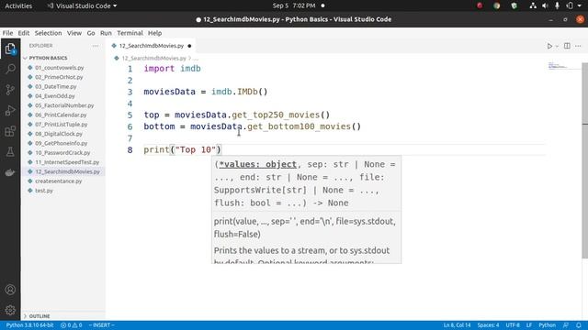Place cursor at end of line 8 print statement
The height and width of the screenshot is (330, 588).
pos(222,149)
